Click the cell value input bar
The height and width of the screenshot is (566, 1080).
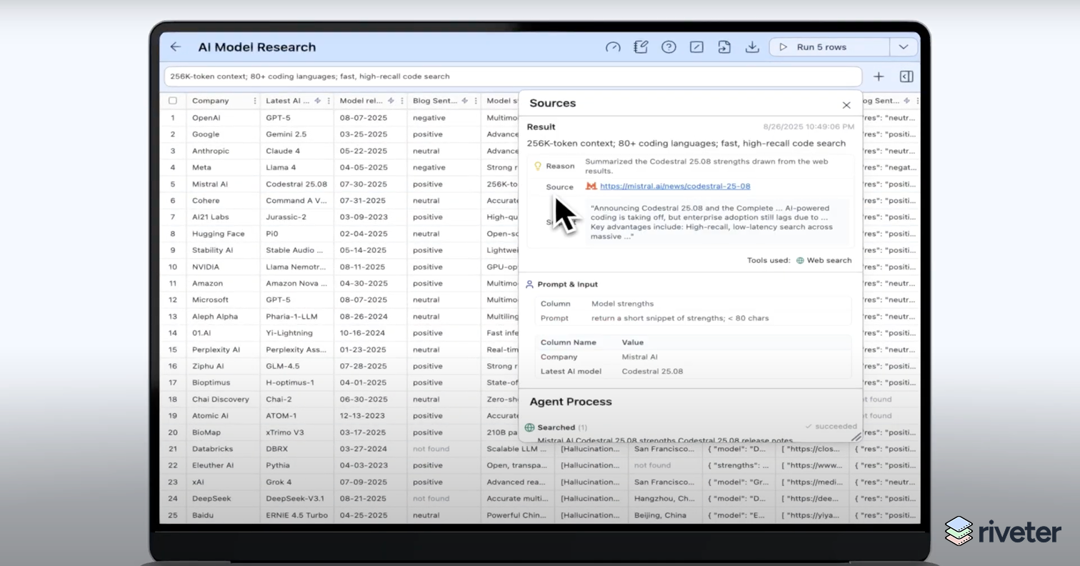click(513, 76)
